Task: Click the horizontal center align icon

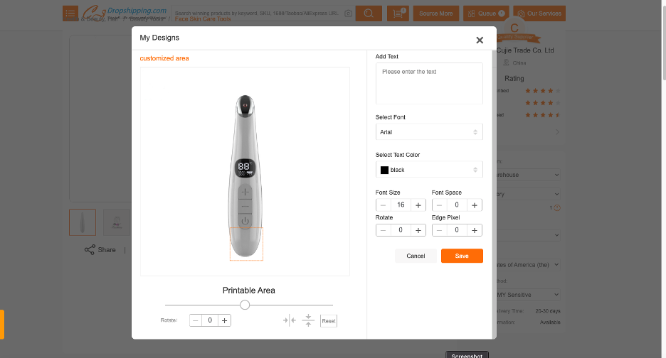Action: (289, 320)
